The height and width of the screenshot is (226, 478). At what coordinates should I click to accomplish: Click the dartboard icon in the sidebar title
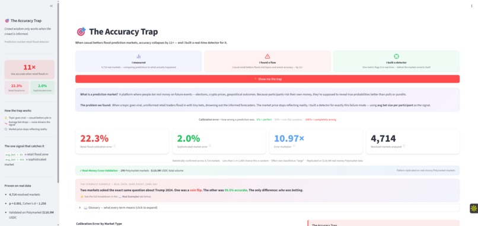[x=7, y=21]
